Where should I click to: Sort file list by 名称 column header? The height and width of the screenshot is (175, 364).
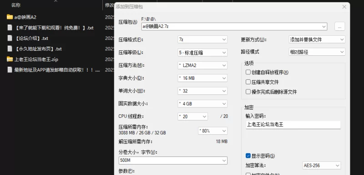[16, 5]
